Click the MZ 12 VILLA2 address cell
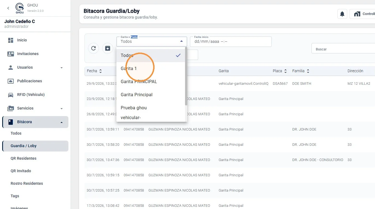The height and width of the screenshot is (209, 375). 359,84
